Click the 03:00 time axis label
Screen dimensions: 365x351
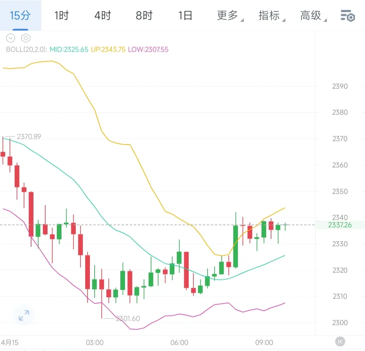95,343
